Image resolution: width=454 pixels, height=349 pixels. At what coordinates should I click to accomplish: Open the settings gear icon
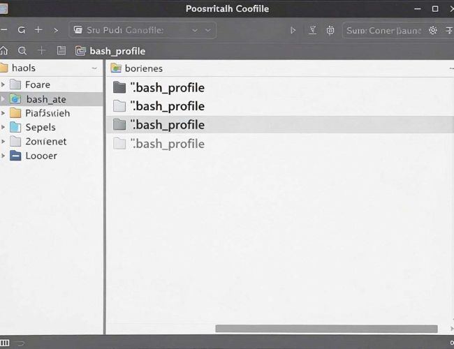click(433, 30)
